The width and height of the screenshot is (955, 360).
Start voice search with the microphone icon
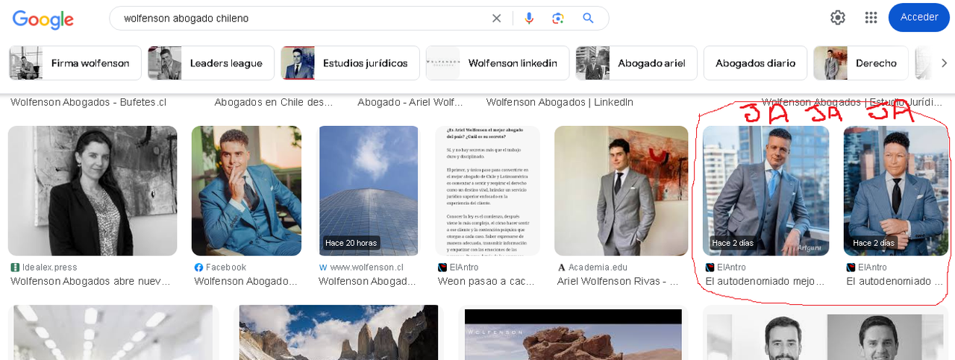[529, 18]
